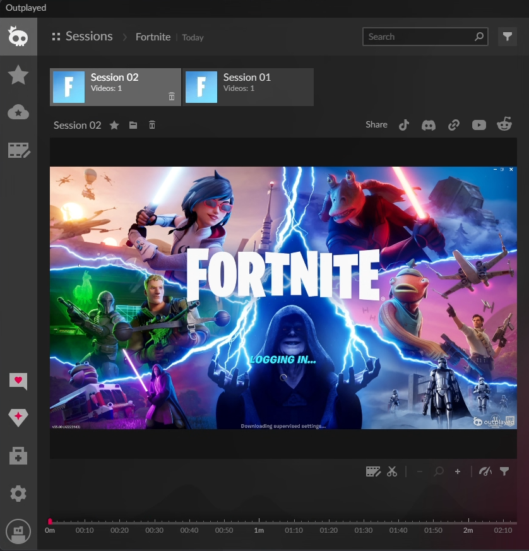Click the timeline zoom magnifier icon
529x551 pixels.
438,471
